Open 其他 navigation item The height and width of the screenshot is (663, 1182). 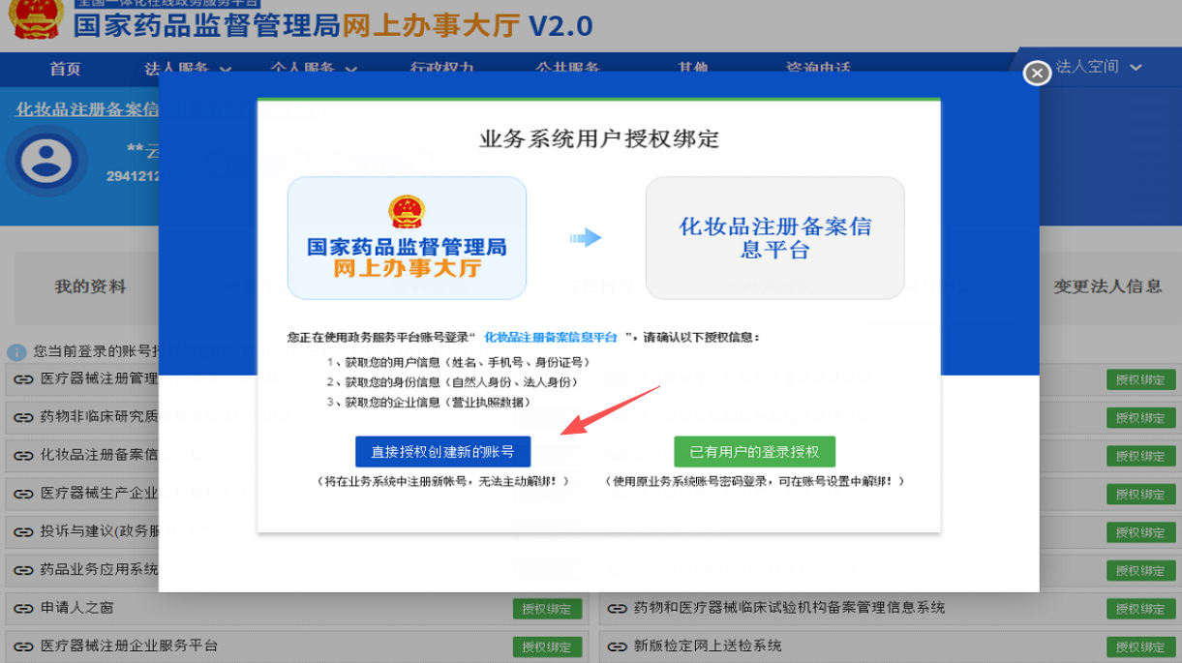[693, 68]
